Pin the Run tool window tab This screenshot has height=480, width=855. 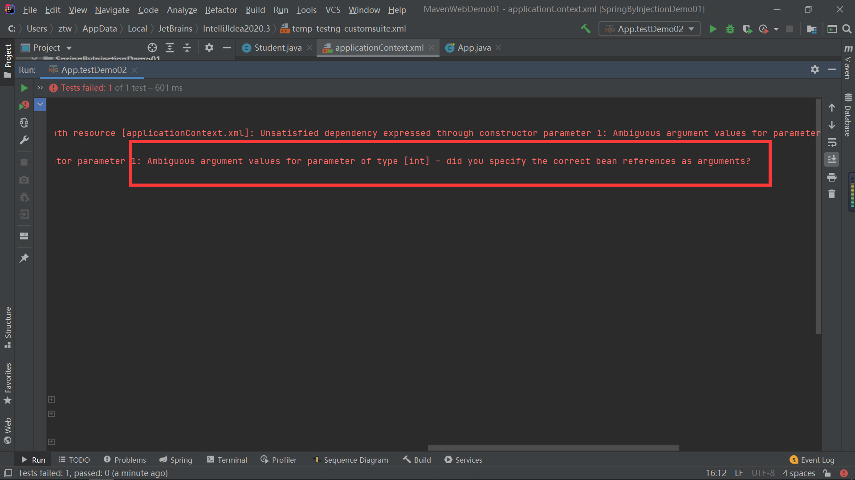point(24,258)
